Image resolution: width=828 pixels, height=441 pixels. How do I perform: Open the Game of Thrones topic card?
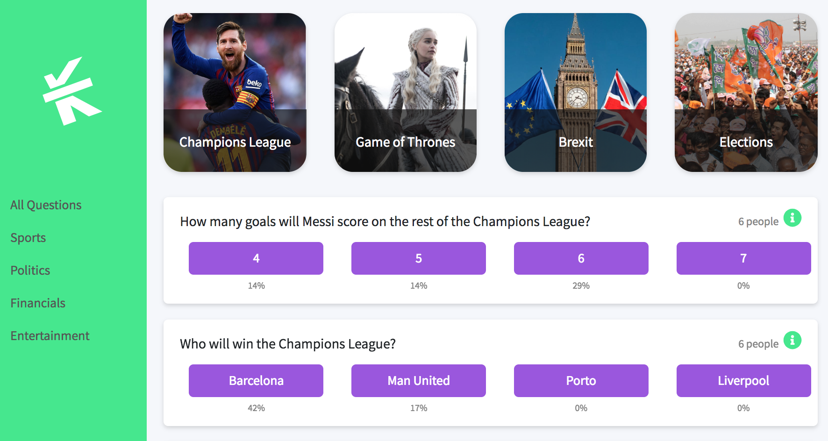[405, 92]
